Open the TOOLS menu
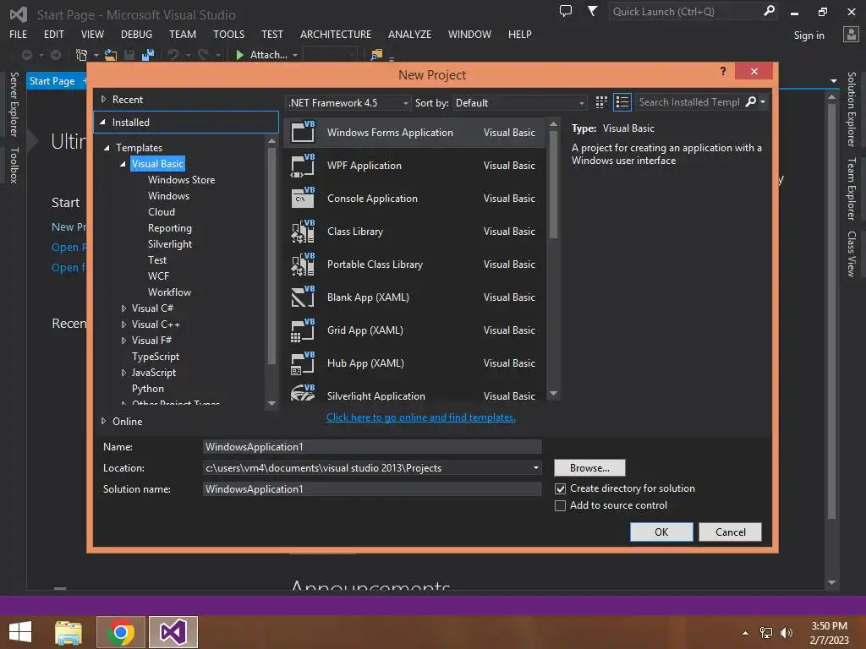The height and width of the screenshot is (649, 866). (x=228, y=34)
